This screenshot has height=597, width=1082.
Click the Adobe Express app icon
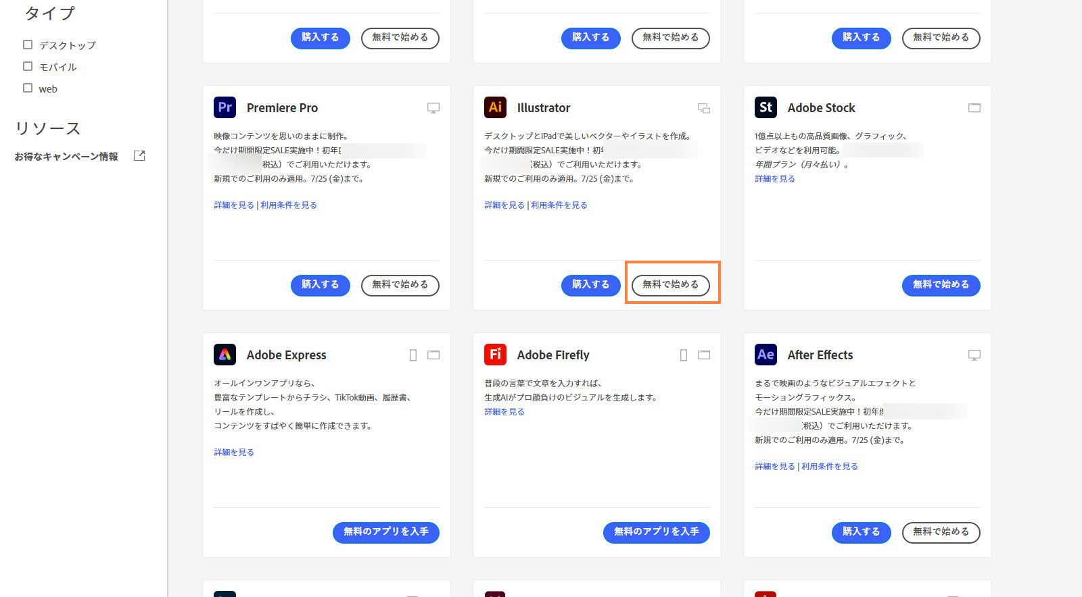225,355
